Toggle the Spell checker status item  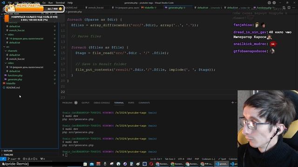[222, 159]
